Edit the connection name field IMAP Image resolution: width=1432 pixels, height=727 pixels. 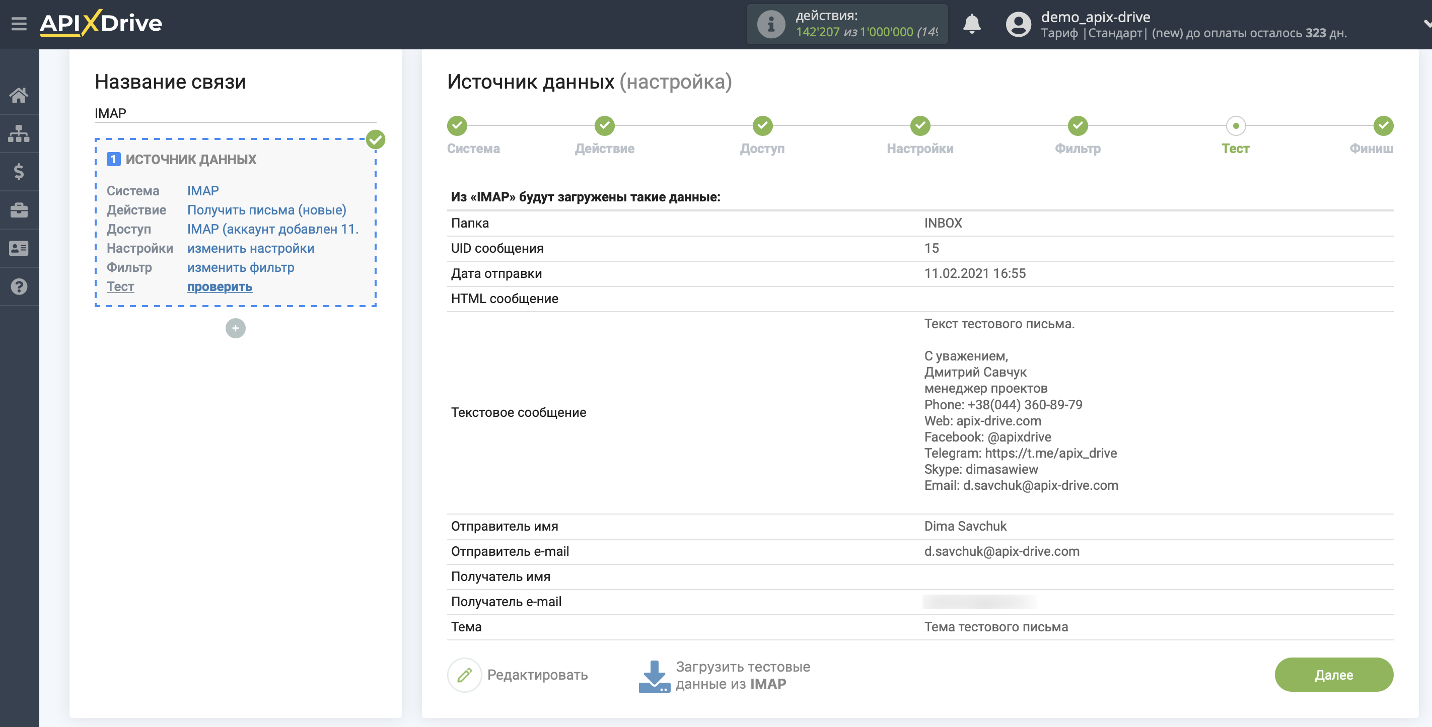[235, 113]
